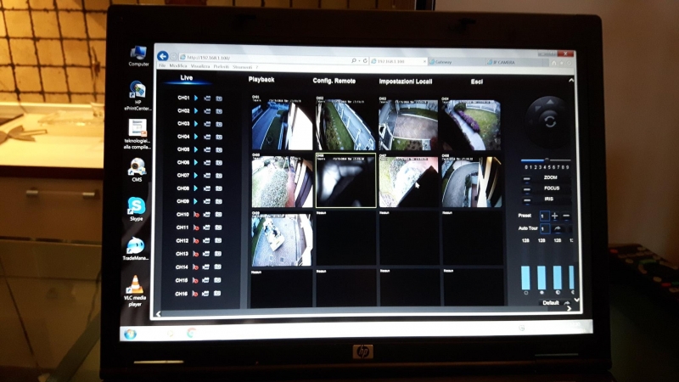Switch to the Gateway browser tab

coord(456,62)
